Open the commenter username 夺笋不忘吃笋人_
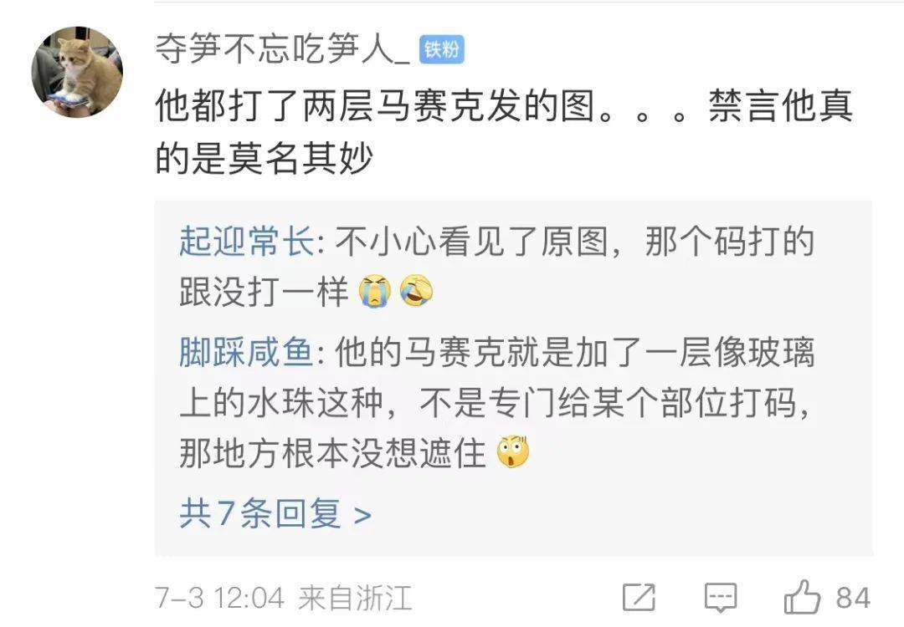904x627 pixels. point(282,49)
